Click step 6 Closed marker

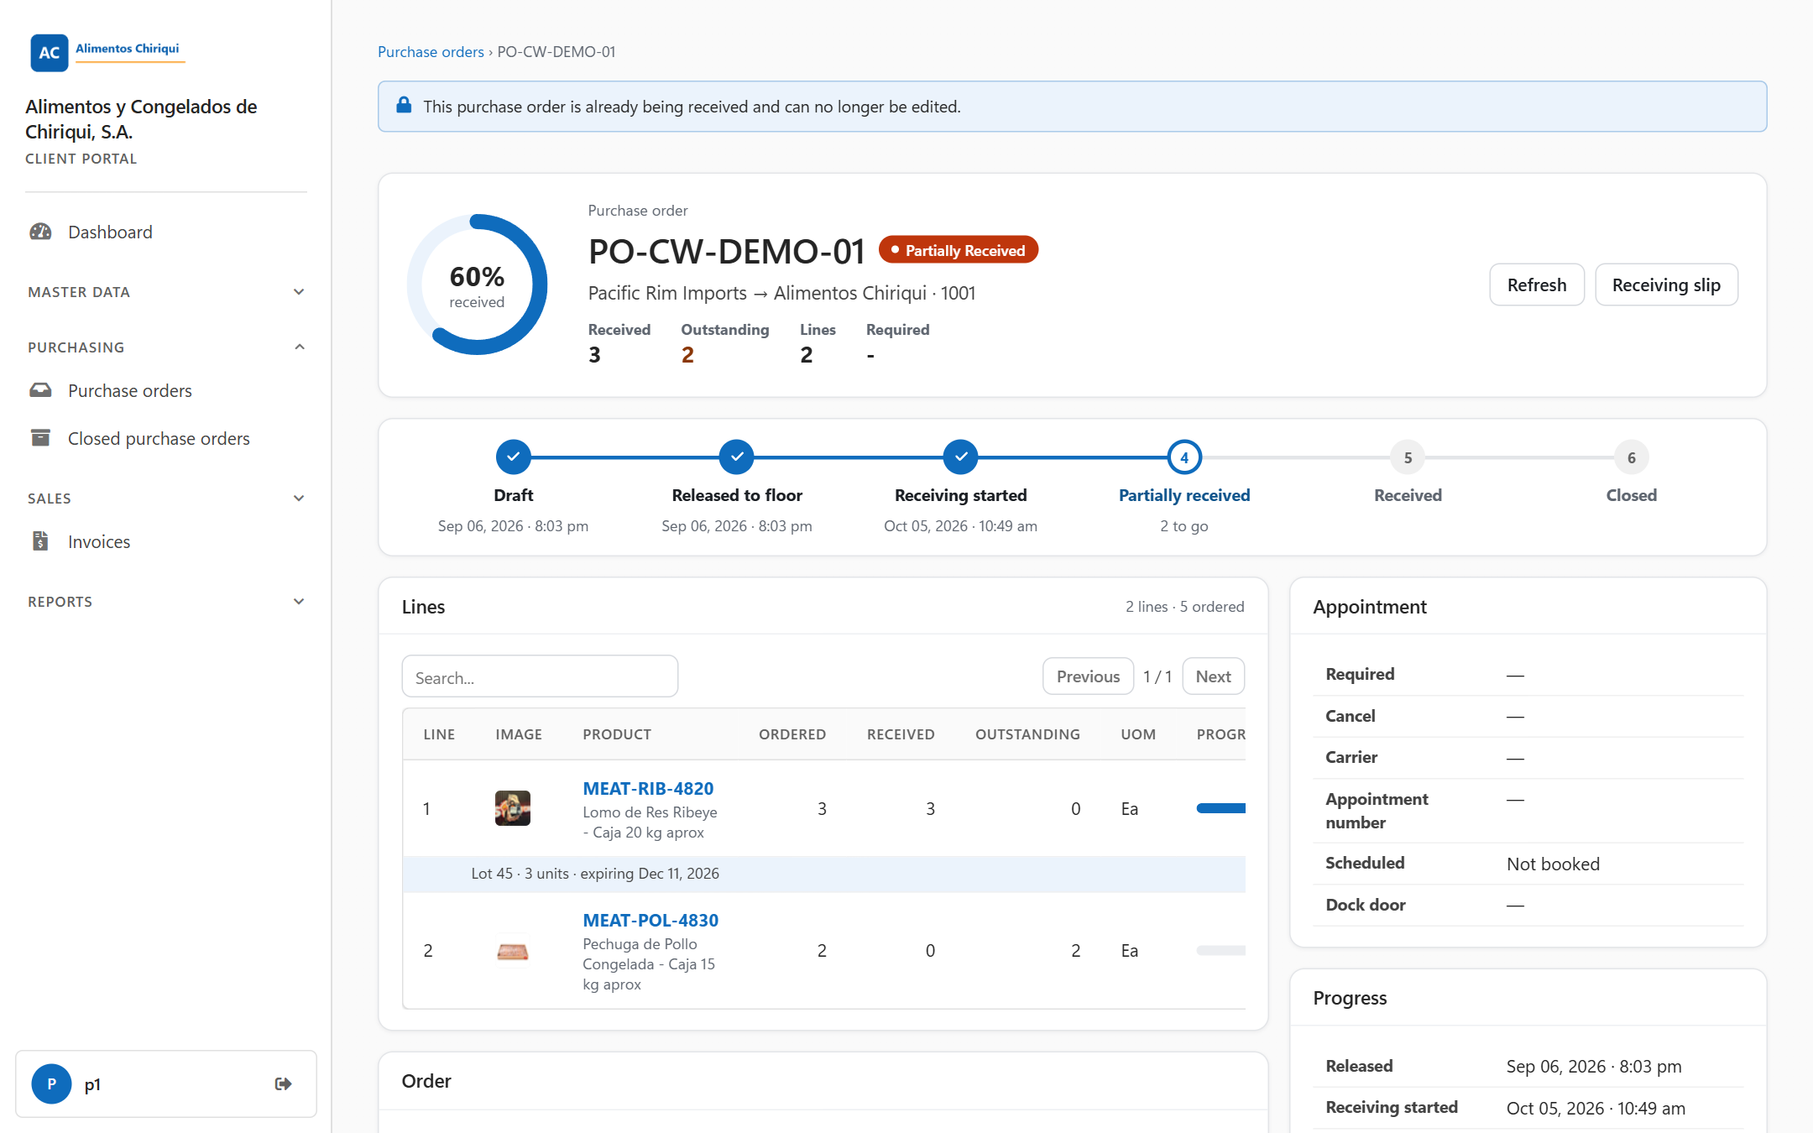coord(1632,457)
